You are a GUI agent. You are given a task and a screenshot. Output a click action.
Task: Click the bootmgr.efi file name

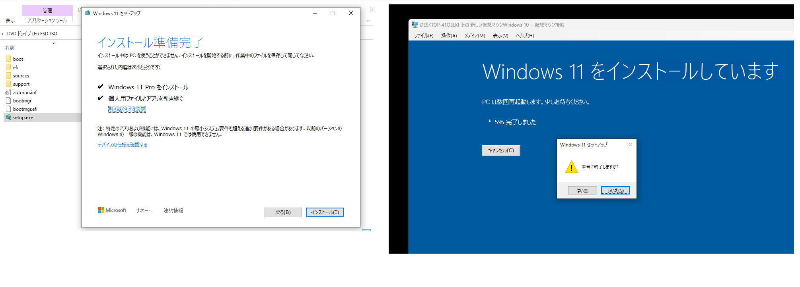25,109
